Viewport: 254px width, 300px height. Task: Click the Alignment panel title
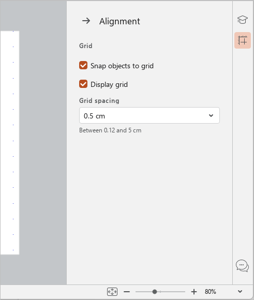click(x=119, y=21)
